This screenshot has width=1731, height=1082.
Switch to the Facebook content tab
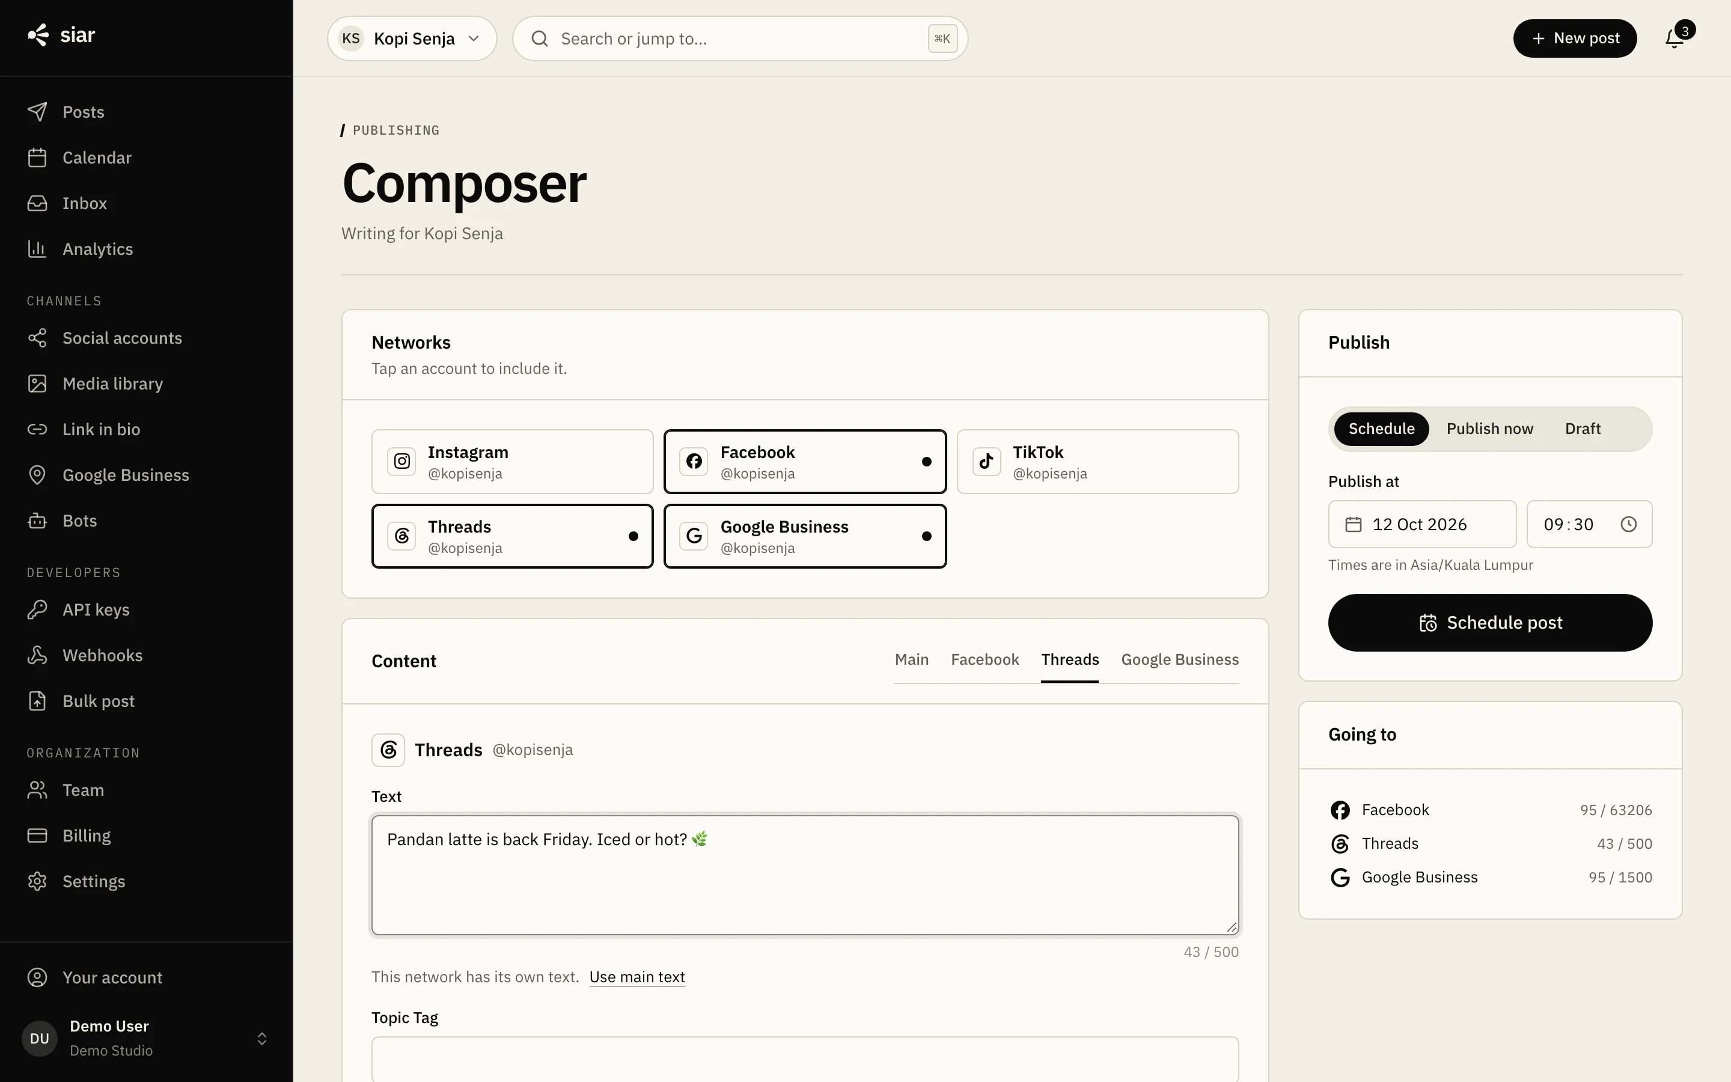point(985,660)
